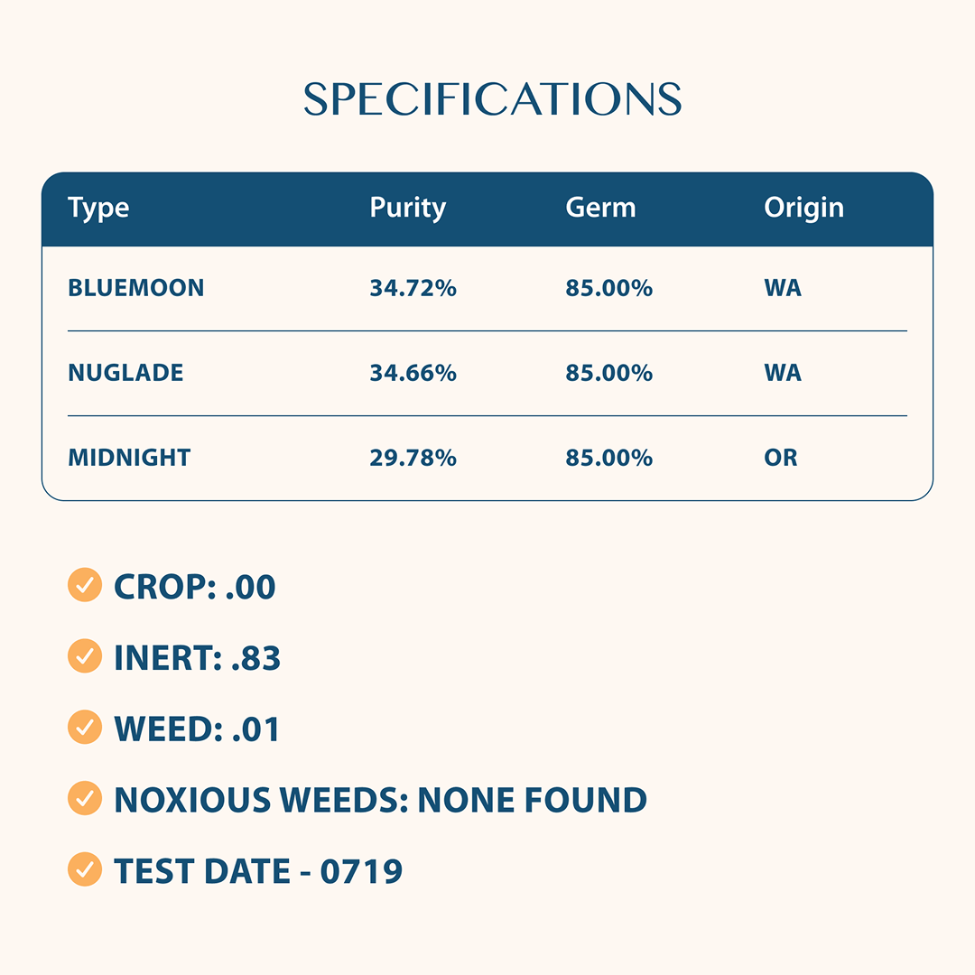The image size is (975, 975).
Task: Click the NOXIOUS WEEDS: NONE FOUND text
Action: point(381,800)
